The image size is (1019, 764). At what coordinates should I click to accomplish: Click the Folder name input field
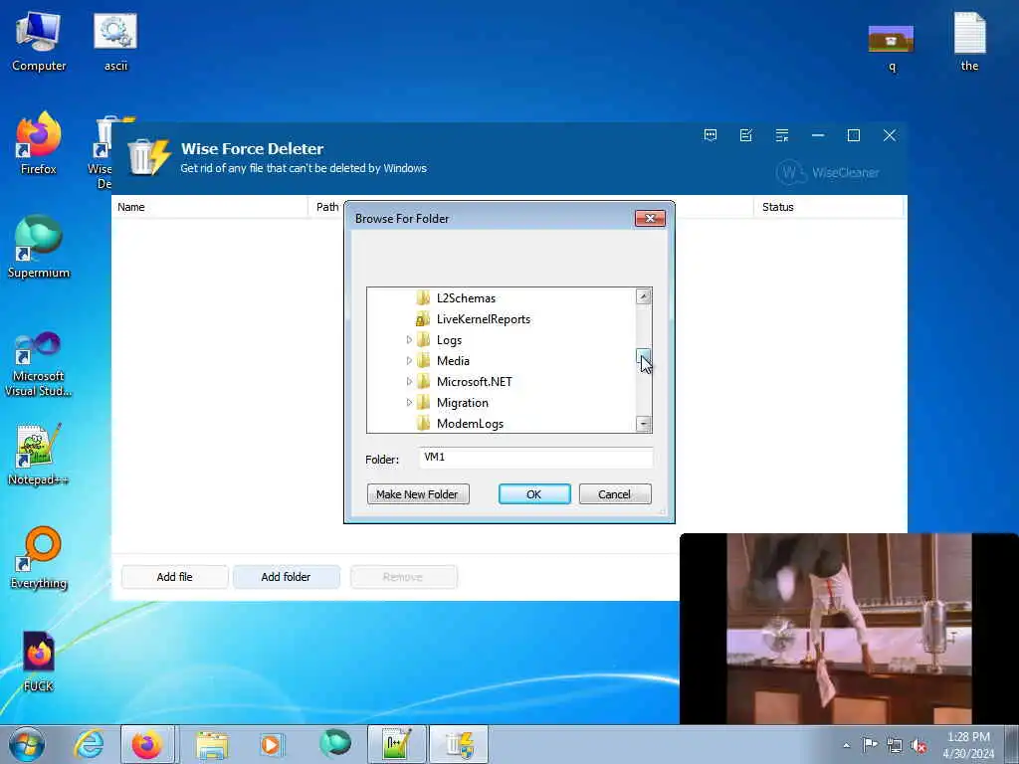click(535, 458)
